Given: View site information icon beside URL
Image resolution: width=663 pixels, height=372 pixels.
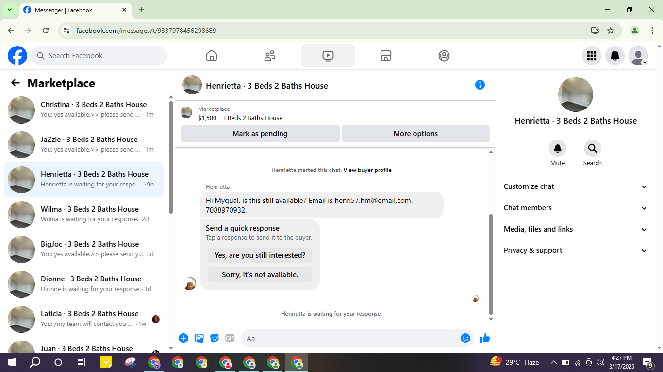Looking at the screenshot, I should 67,31.
